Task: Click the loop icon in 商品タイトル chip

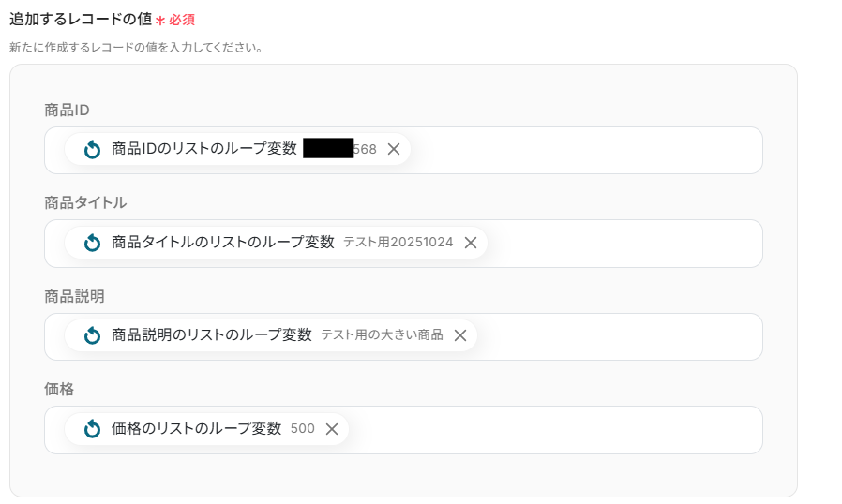Action: (92, 243)
